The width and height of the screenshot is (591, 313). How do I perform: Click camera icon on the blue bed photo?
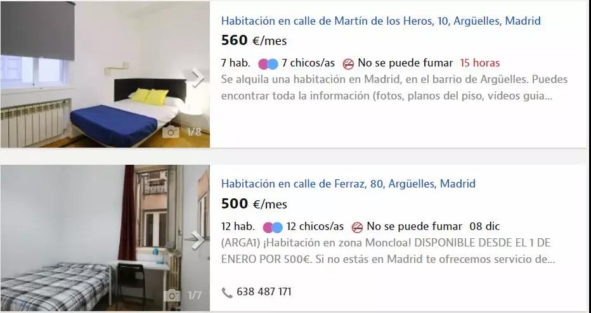171,132
